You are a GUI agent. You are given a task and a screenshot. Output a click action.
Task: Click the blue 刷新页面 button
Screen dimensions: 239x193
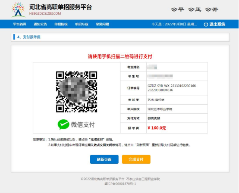click(104, 159)
